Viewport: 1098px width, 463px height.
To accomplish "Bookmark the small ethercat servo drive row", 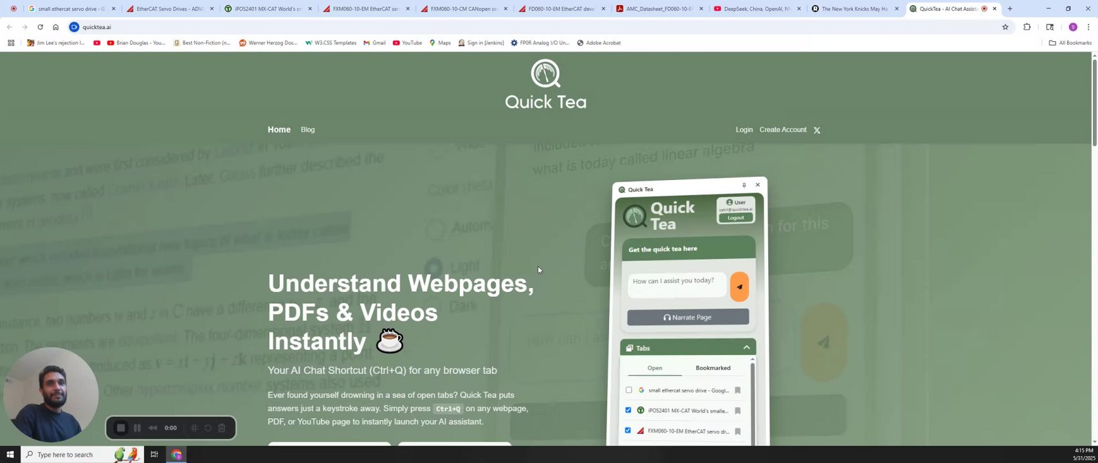I will point(738,390).
